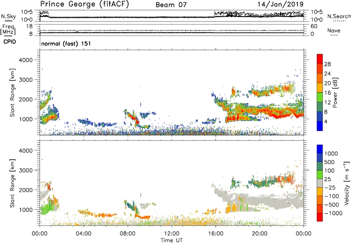
Task: Click the '60' Nave axis value
Action: 314,26
